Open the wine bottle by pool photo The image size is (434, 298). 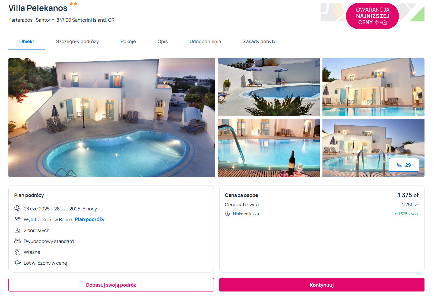coord(269,148)
